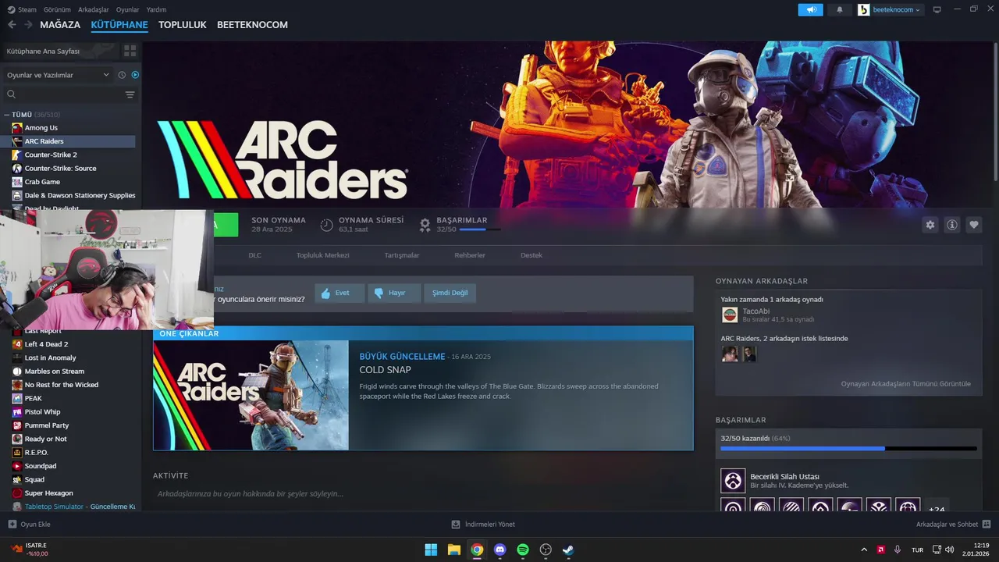Show hidden tray icons chevron

pos(864,550)
